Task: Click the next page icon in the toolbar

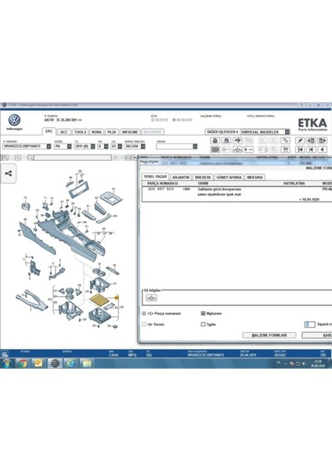Action: [323, 141]
